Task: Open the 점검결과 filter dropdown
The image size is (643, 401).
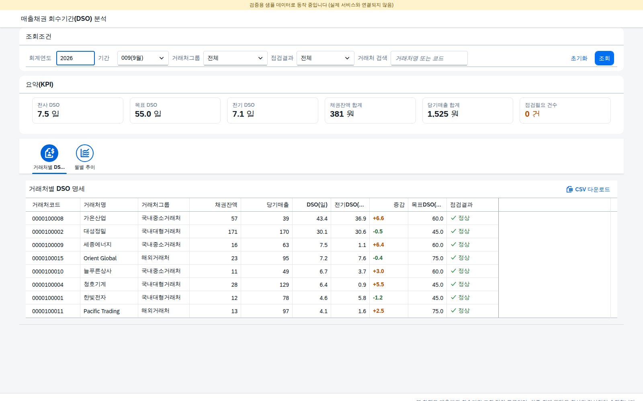Action: point(326,58)
